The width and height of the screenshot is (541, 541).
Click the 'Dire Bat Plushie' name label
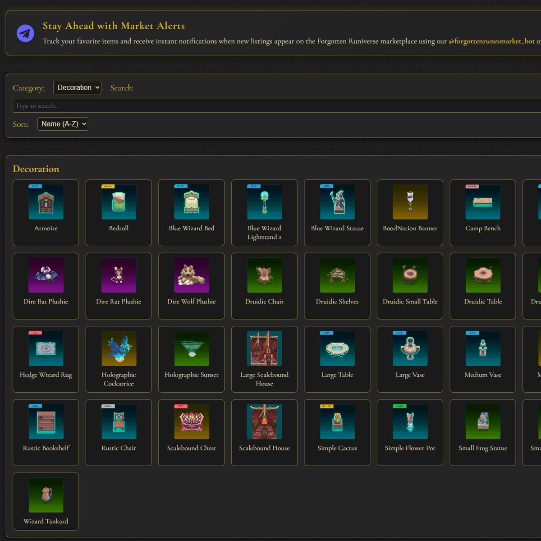click(46, 301)
